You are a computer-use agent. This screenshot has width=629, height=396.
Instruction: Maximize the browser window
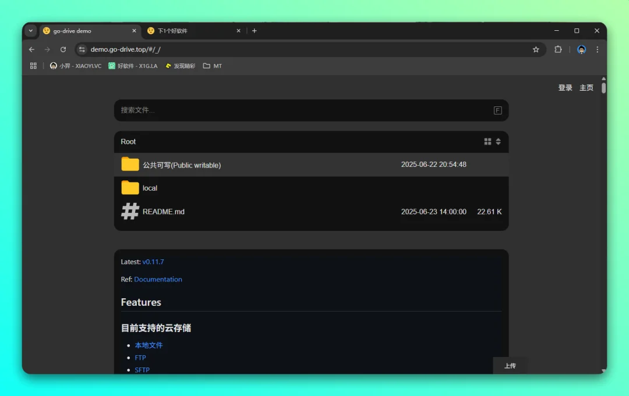(x=577, y=31)
